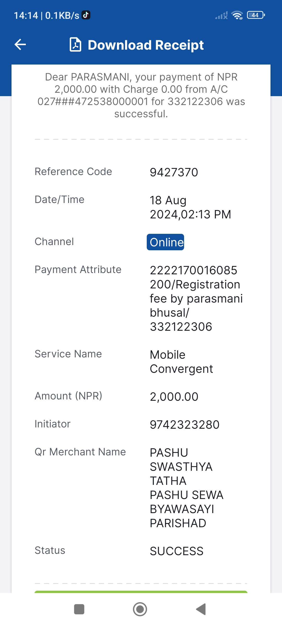Tap the battery level indicator
This screenshot has height=627, width=282.
256,15
